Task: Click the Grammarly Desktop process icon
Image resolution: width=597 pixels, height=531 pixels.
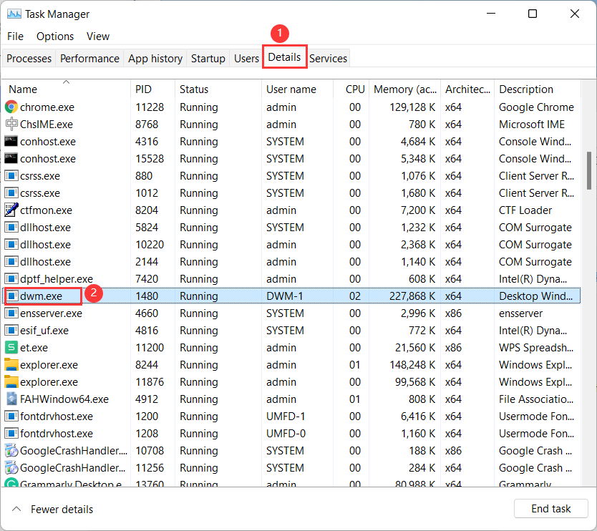Action: 11,484
